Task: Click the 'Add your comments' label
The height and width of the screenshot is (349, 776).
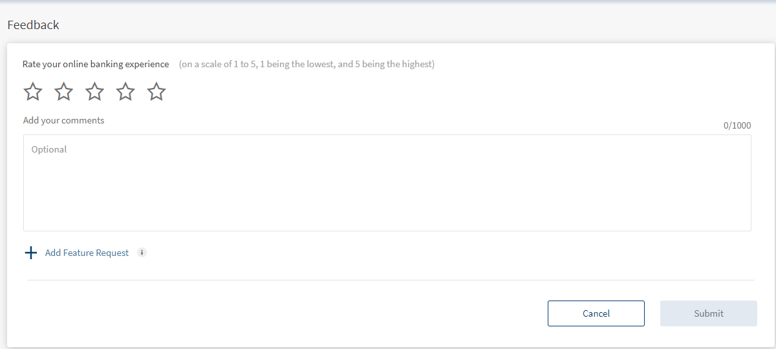Action: point(63,120)
